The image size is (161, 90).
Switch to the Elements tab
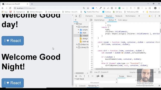pyautogui.click(x=89, y=16)
